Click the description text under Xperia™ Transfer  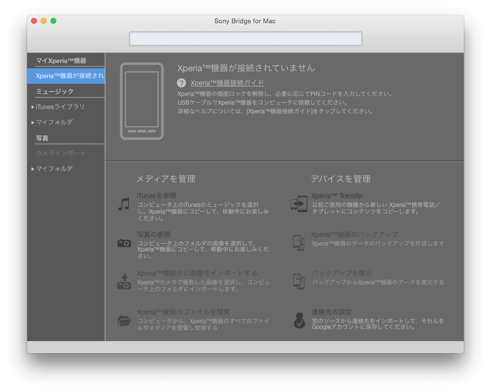376,208
